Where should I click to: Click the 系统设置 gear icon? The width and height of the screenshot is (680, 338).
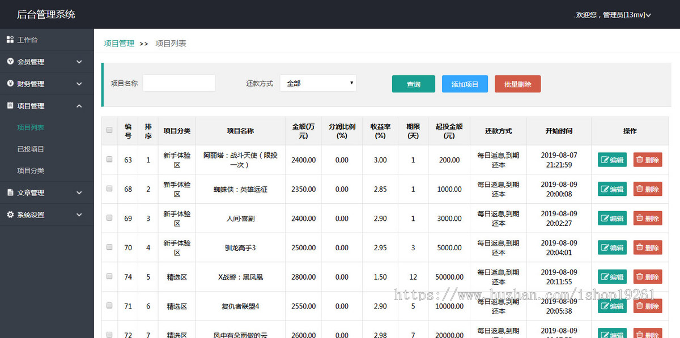[x=10, y=215]
